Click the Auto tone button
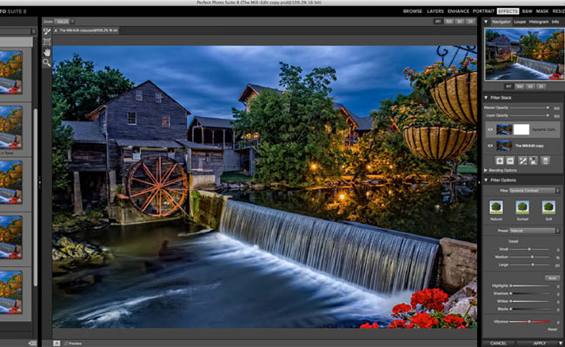Viewport: 565px width, 347px height. [x=552, y=278]
